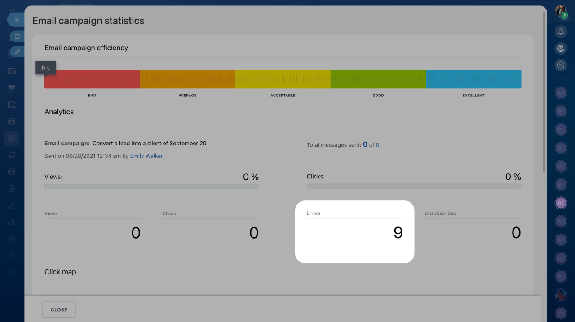This screenshot has height=322, width=575.
Task: Close the slider panel with X button
Action: click(17, 20)
